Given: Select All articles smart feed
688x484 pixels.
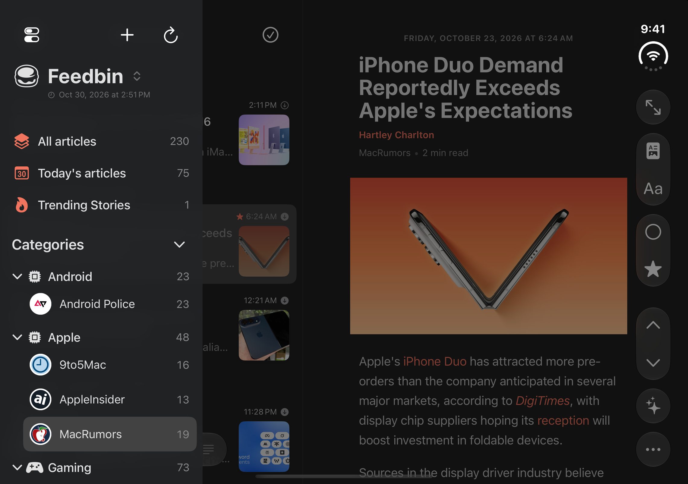Looking at the screenshot, I should 101,141.
